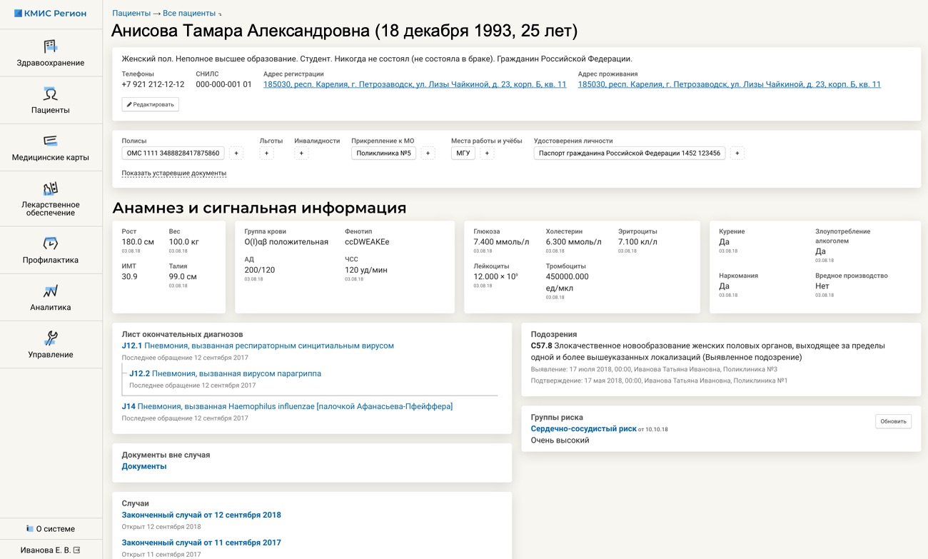Open the Лекарственное обеспечение sidebar icon
Viewport: 928px width, 559px height.
51,188
